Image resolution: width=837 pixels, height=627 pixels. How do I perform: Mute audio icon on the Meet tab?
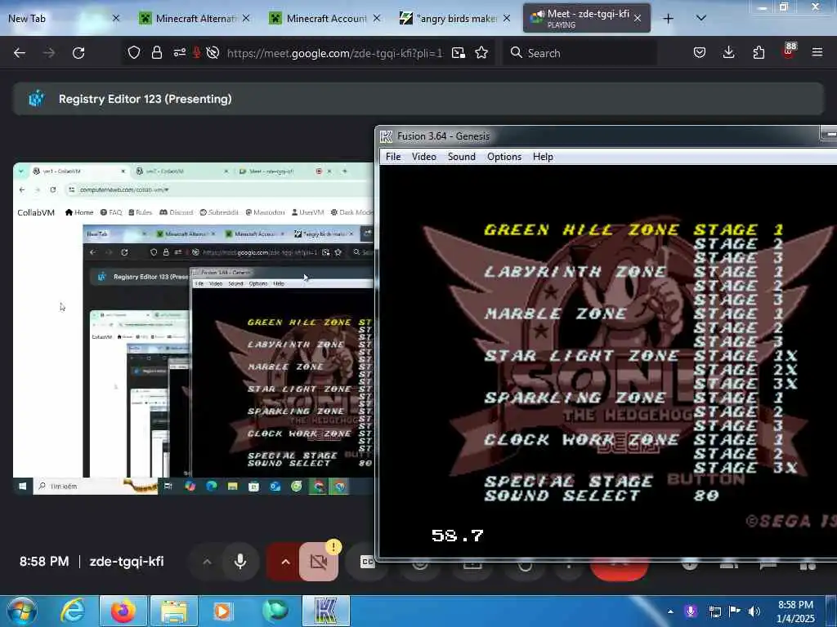pyautogui.click(x=537, y=16)
